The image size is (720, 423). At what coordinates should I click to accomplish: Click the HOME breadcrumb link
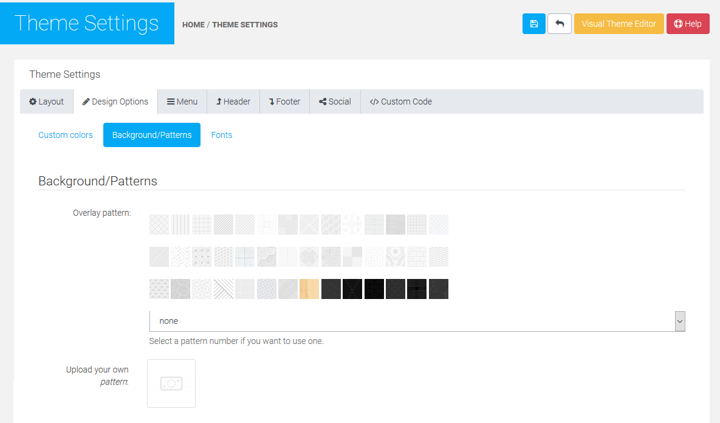coord(193,25)
